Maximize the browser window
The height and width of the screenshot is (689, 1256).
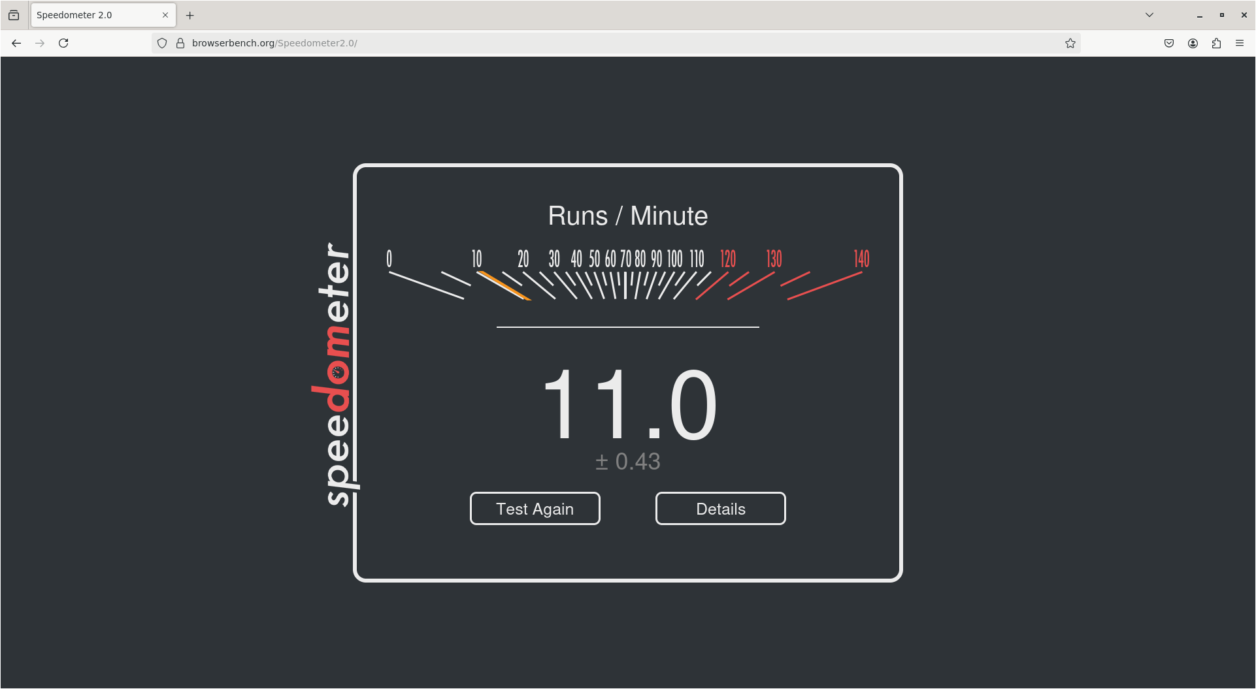(x=1221, y=15)
